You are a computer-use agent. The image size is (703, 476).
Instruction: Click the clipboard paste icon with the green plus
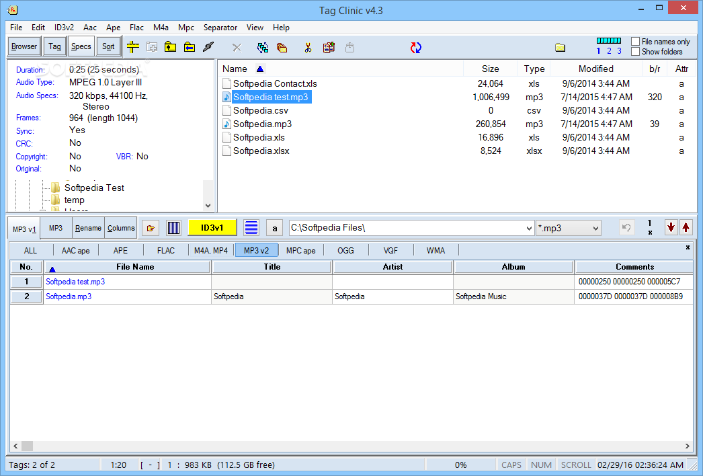point(329,47)
